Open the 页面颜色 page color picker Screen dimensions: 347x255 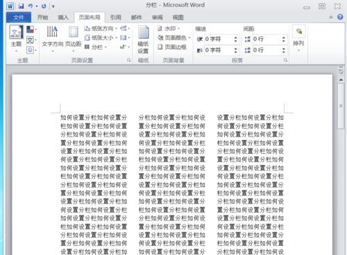(x=173, y=37)
